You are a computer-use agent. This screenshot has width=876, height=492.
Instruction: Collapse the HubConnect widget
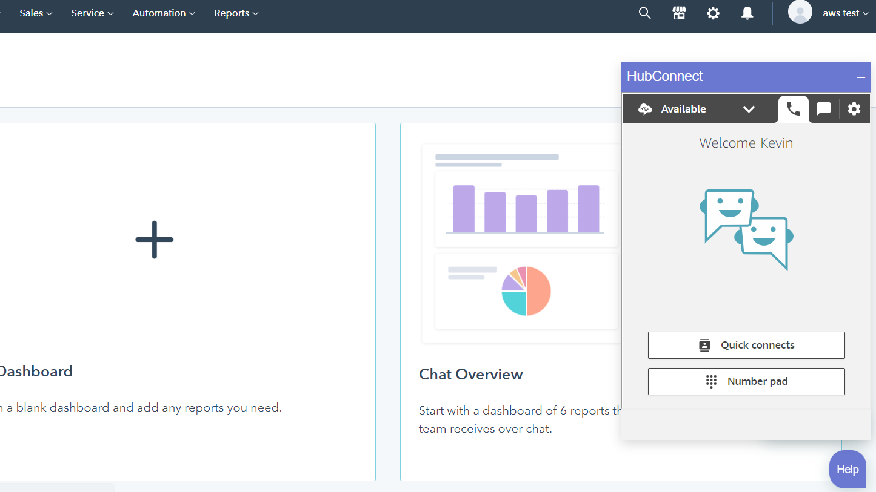(x=861, y=77)
